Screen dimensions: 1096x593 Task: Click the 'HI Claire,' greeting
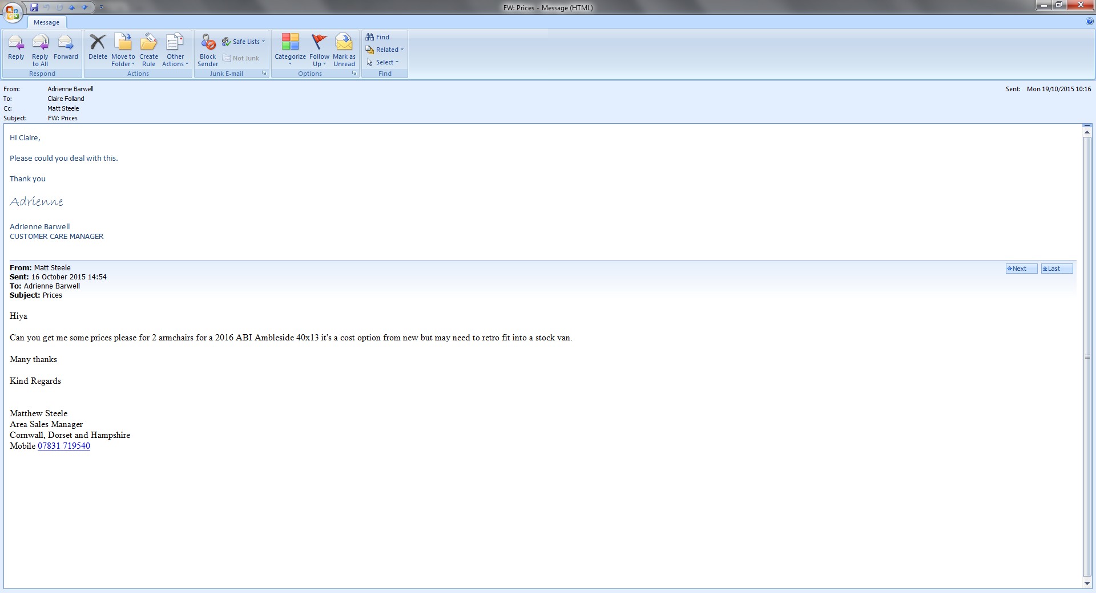(x=25, y=138)
